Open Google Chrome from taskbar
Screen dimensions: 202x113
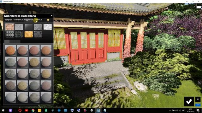[33, 110]
